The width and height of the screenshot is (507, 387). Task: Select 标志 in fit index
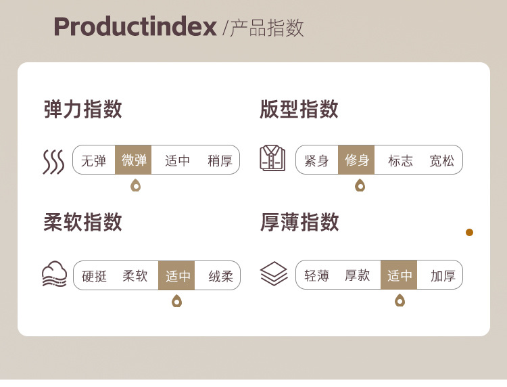click(400, 160)
